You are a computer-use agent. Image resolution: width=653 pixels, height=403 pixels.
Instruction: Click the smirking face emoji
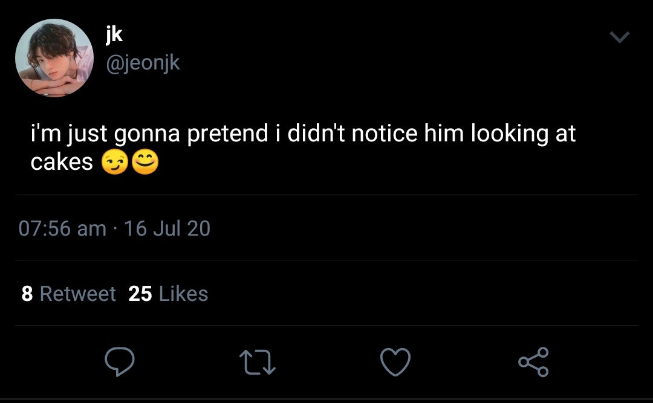tap(114, 163)
